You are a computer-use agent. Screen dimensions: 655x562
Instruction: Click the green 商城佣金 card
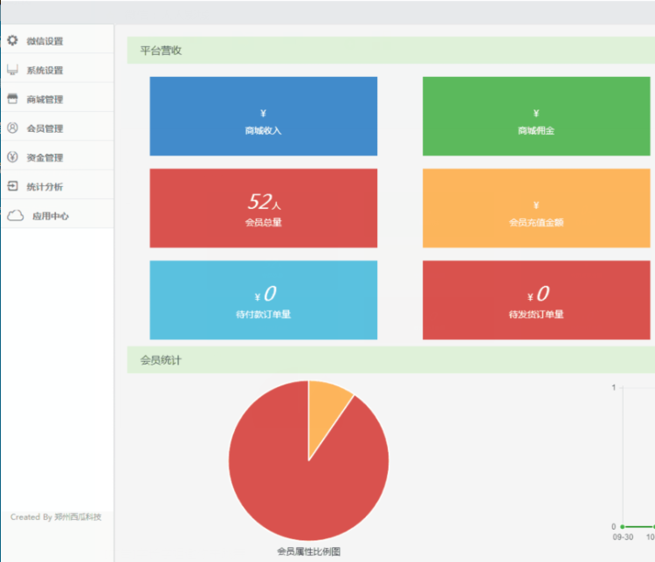(536, 116)
